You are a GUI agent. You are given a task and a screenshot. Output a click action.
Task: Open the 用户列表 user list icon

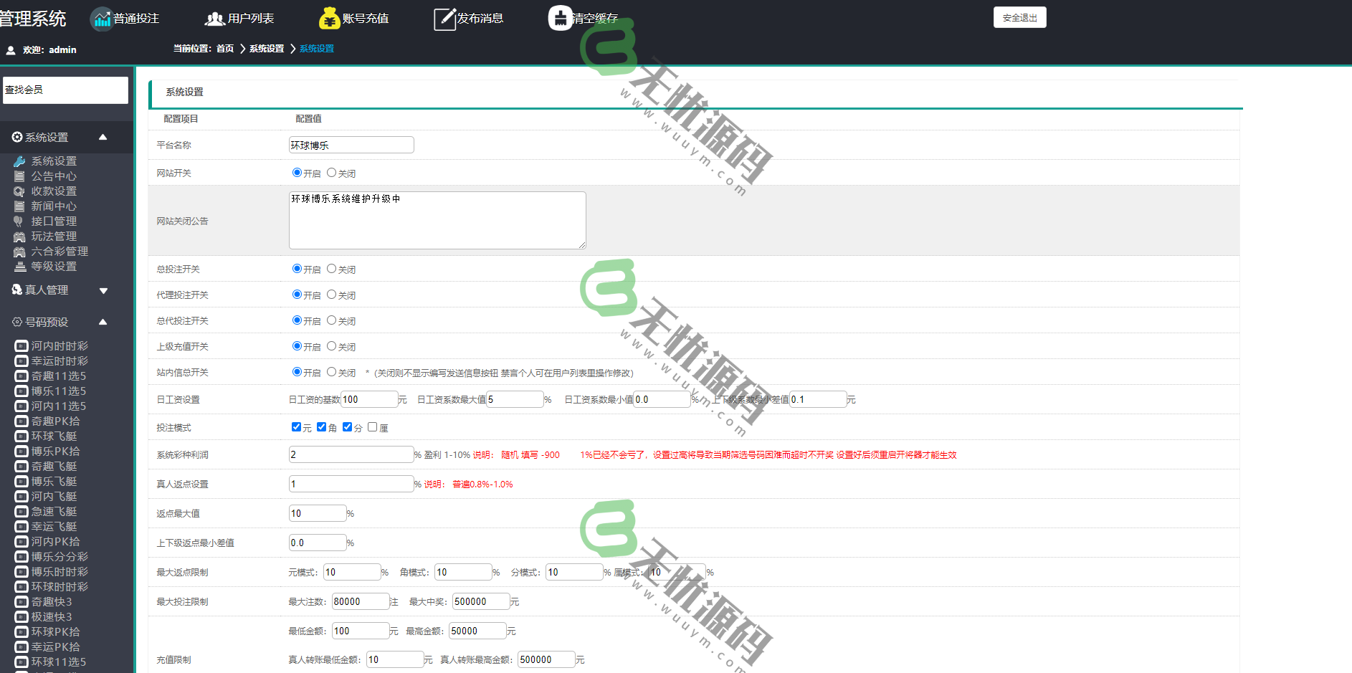click(214, 18)
